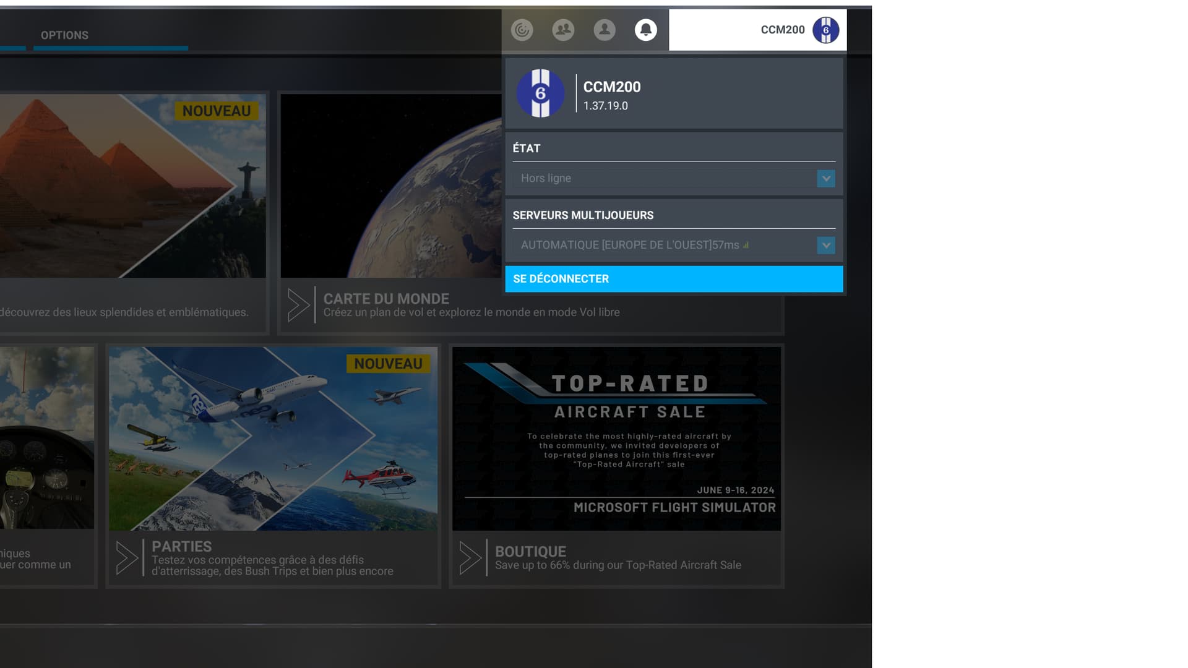This screenshot has height=668, width=1188.
Task: Click the friends/group icon in header
Action: click(563, 29)
